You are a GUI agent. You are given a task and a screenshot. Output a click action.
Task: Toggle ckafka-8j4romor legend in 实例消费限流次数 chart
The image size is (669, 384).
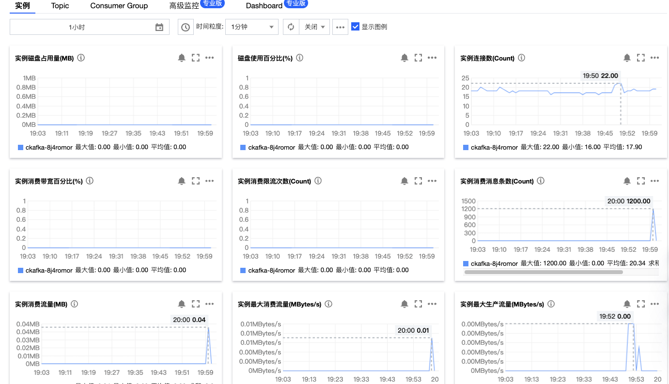(x=267, y=270)
